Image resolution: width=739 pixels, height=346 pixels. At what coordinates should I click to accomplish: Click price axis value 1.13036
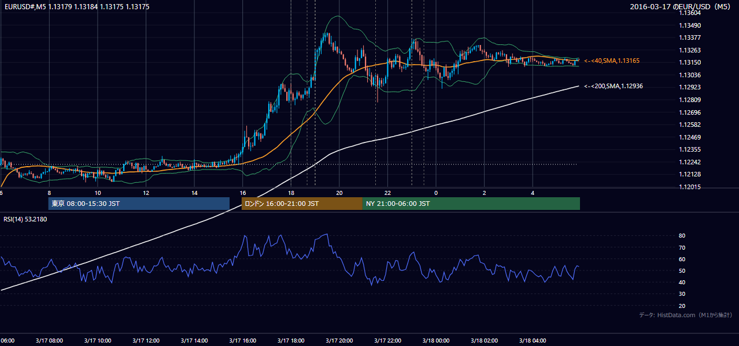point(690,76)
